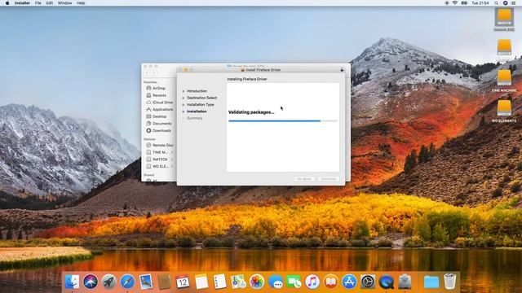
Task: Open the Trash in Dock
Action: click(449, 282)
